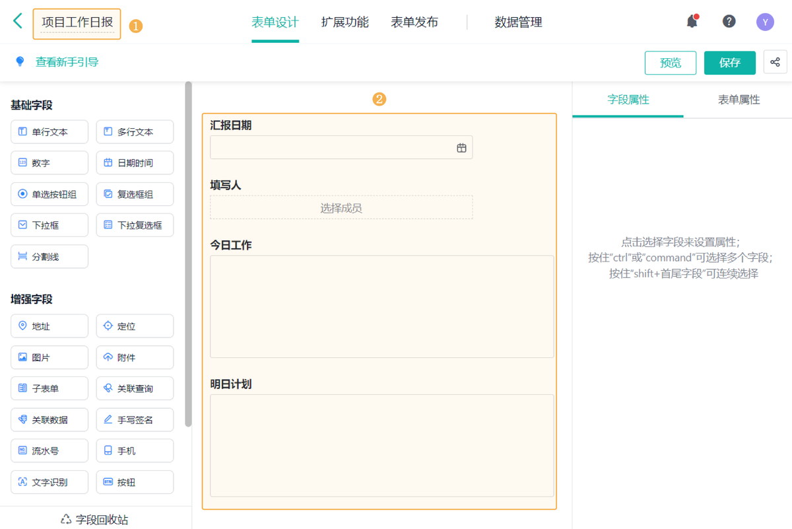Open the notification bell
Viewport: 792px width, 529px height.
(692, 22)
